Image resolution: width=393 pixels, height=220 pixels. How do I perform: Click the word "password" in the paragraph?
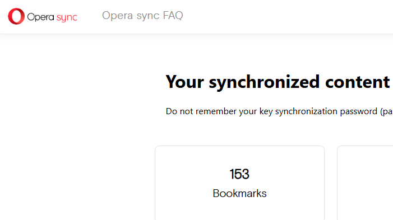click(358, 111)
